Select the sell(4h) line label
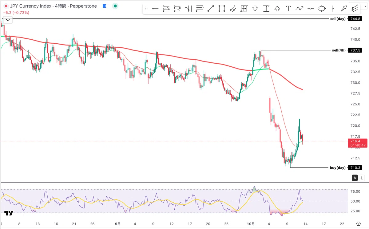 339,50
